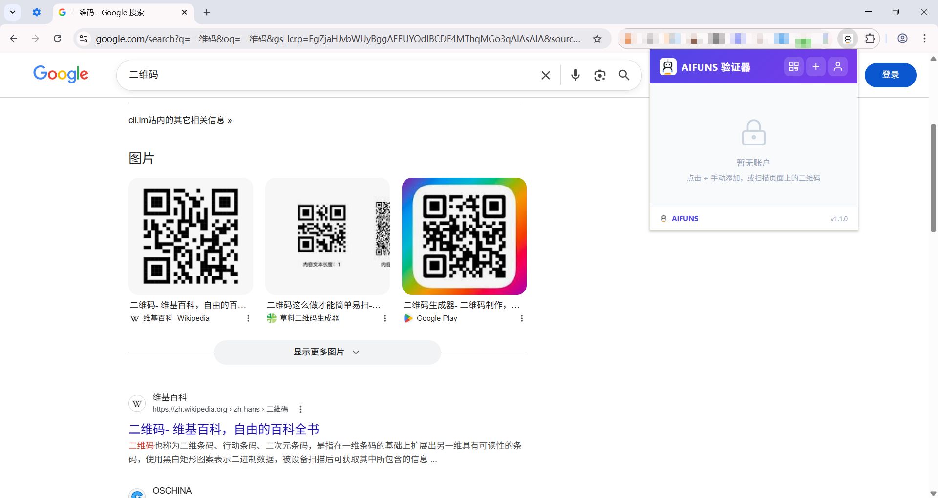Image resolution: width=938 pixels, height=498 pixels.
Task: Open the Chrome extensions puzzle icon
Action: click(x=870, y=39)
